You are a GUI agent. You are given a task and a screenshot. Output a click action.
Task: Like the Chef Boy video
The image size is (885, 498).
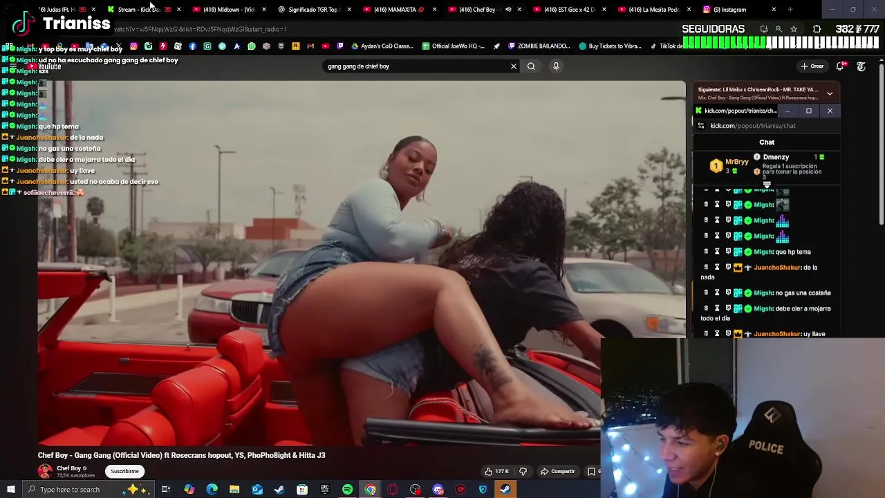click(496, 472)
